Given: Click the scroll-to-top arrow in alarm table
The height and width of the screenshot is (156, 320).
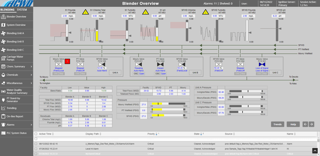Looking at the screenshot, I should (315, 150).
